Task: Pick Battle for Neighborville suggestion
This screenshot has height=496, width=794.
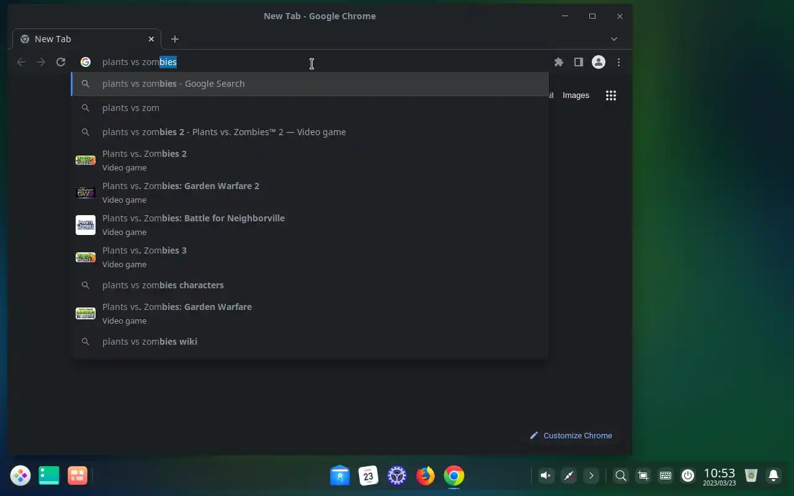Action: coord(310,224)
